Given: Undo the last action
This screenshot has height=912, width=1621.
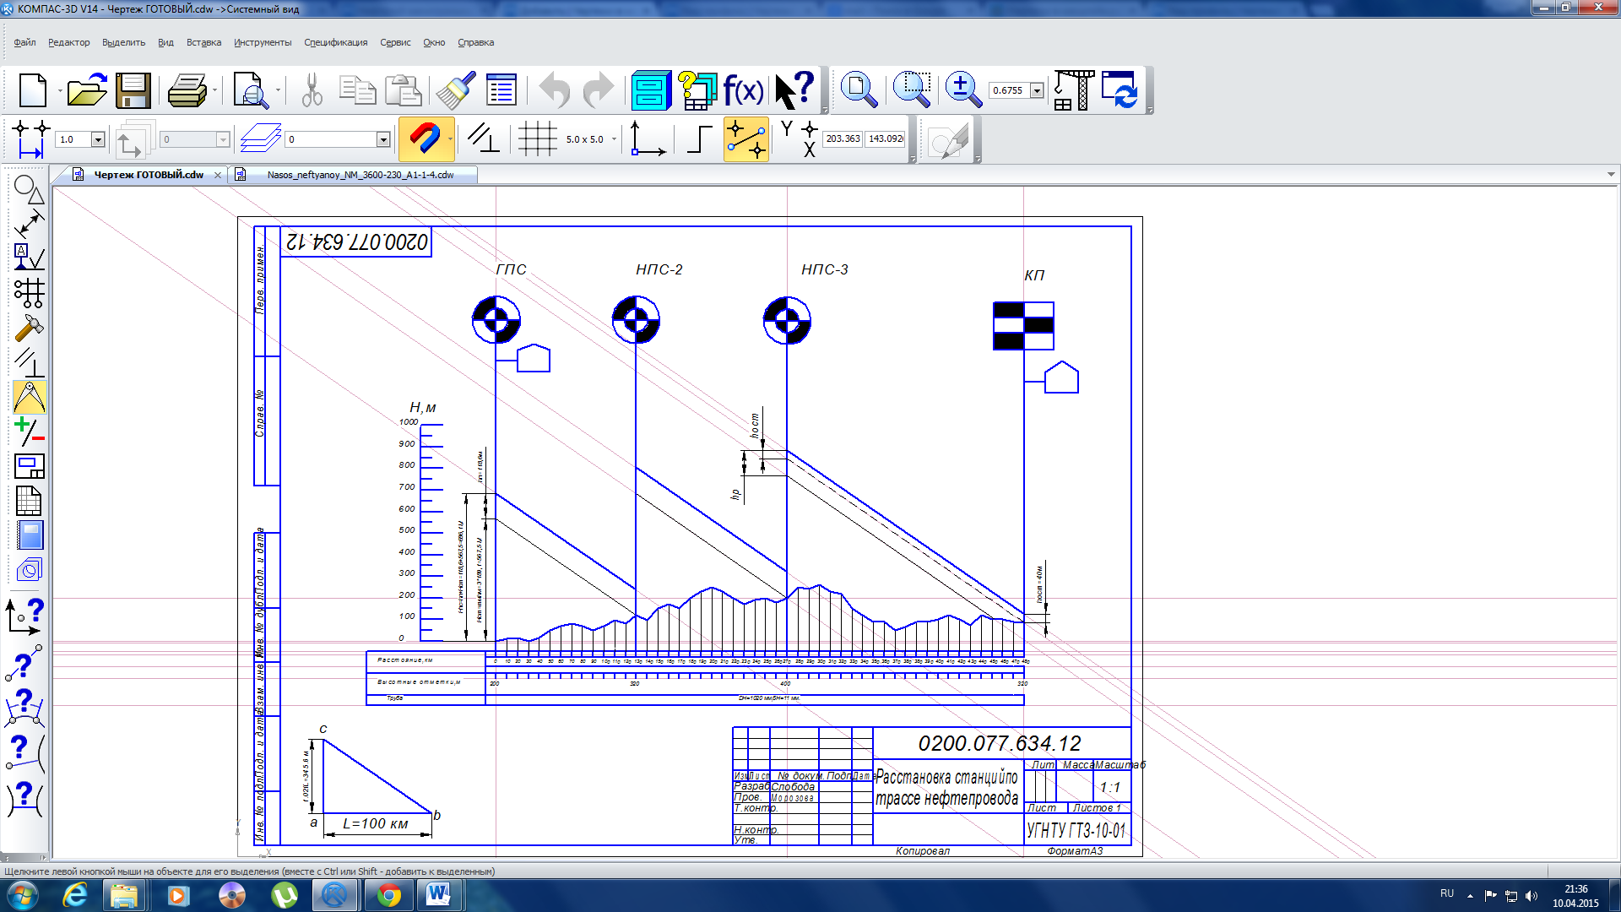Looking at the screenshot, I should coord(555,90).
